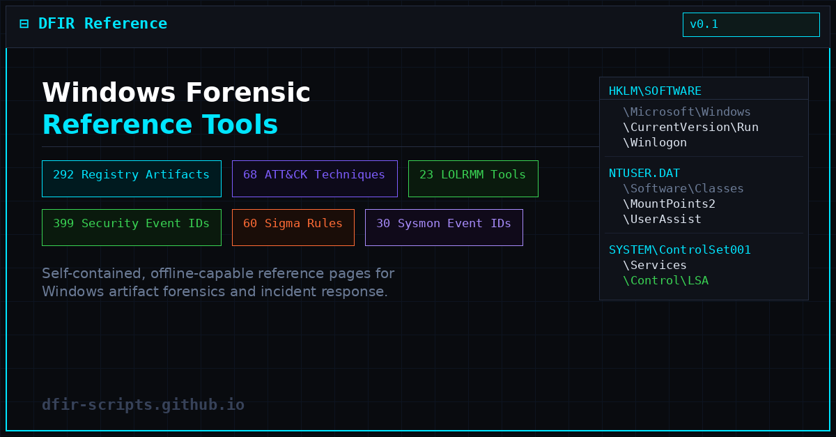
Task: Select the SYSTEM\ControlSet001 hive heading
Action: (x=680, y=250)
